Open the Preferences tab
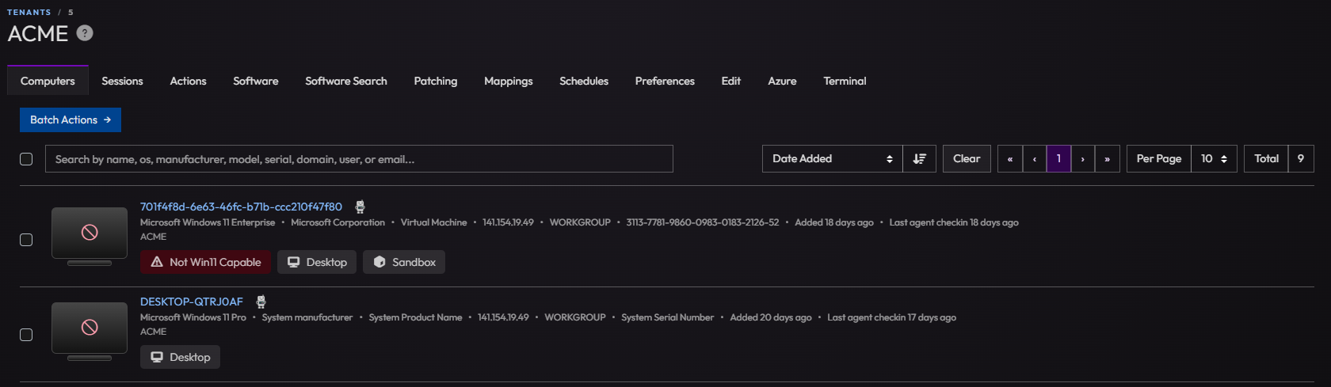 665,81
